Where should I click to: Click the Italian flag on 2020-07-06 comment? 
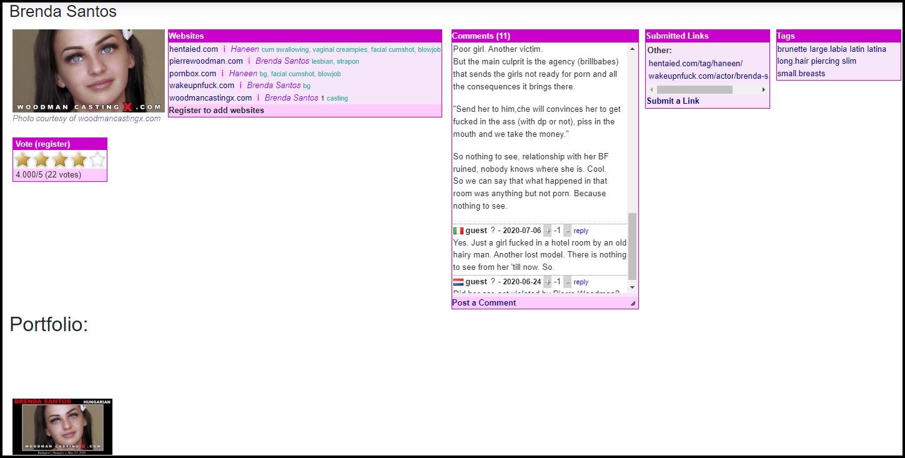(x=458, y=231)
